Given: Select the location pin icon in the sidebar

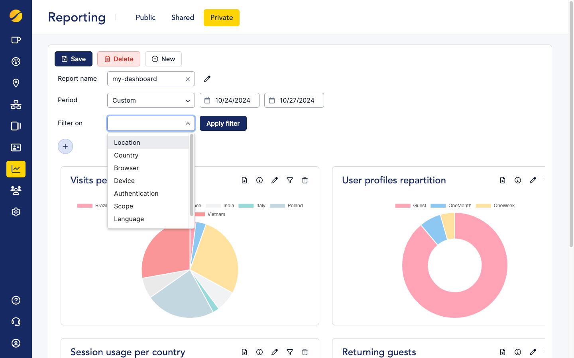Looking at the screenshot, I should click(x=16, y=83).
